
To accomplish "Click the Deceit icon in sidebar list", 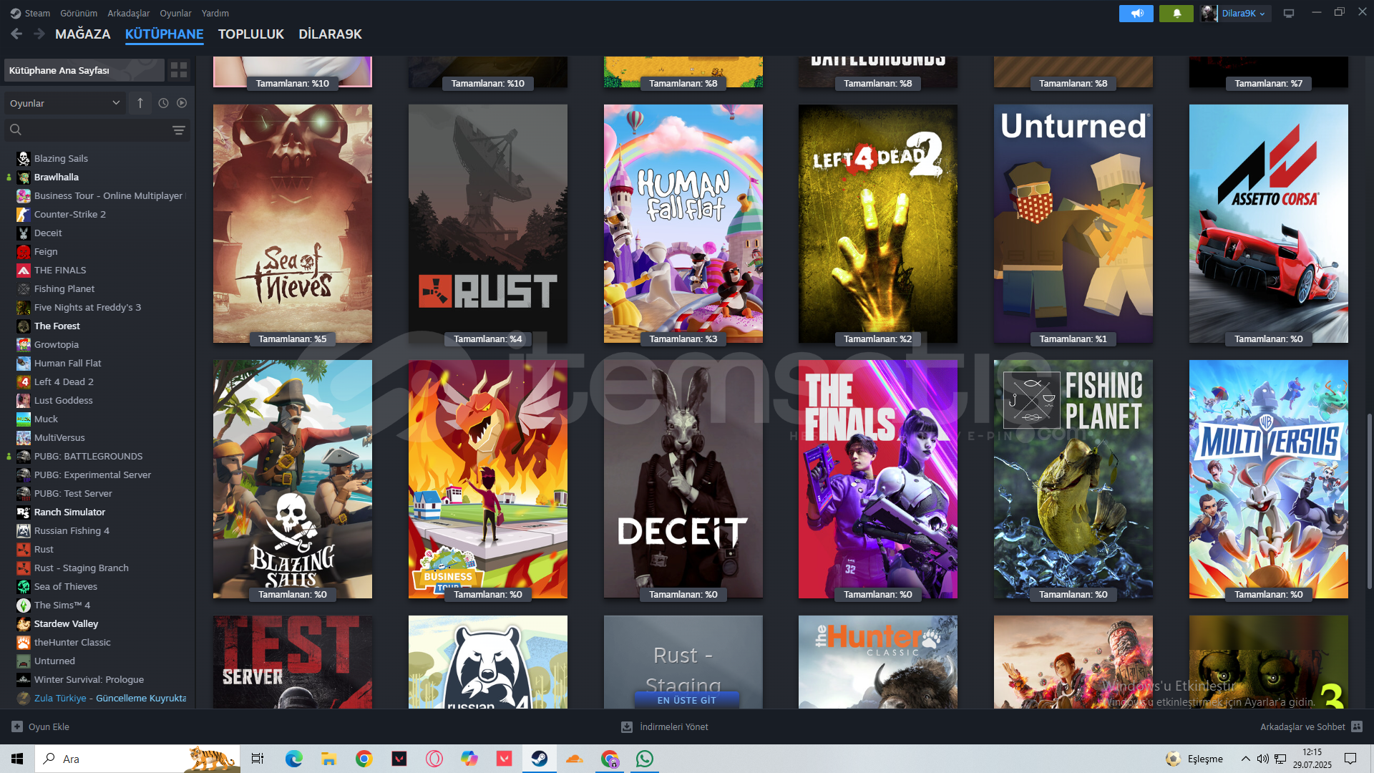I will coord(24,233).
